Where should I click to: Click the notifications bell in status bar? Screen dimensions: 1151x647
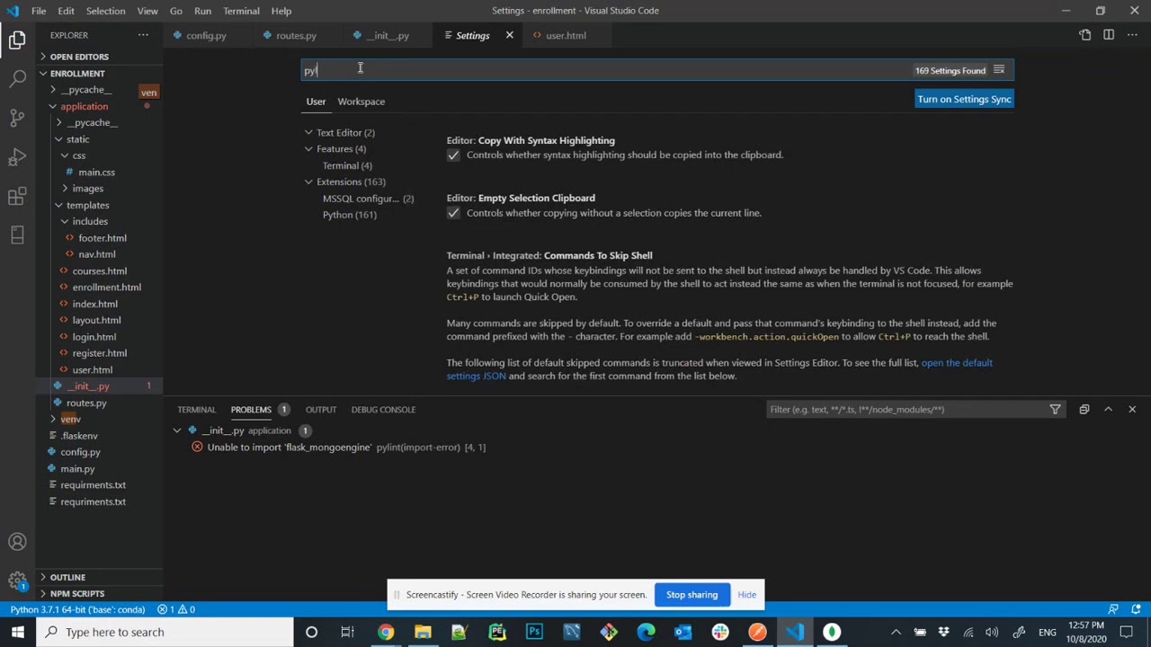coord(1136,609)
